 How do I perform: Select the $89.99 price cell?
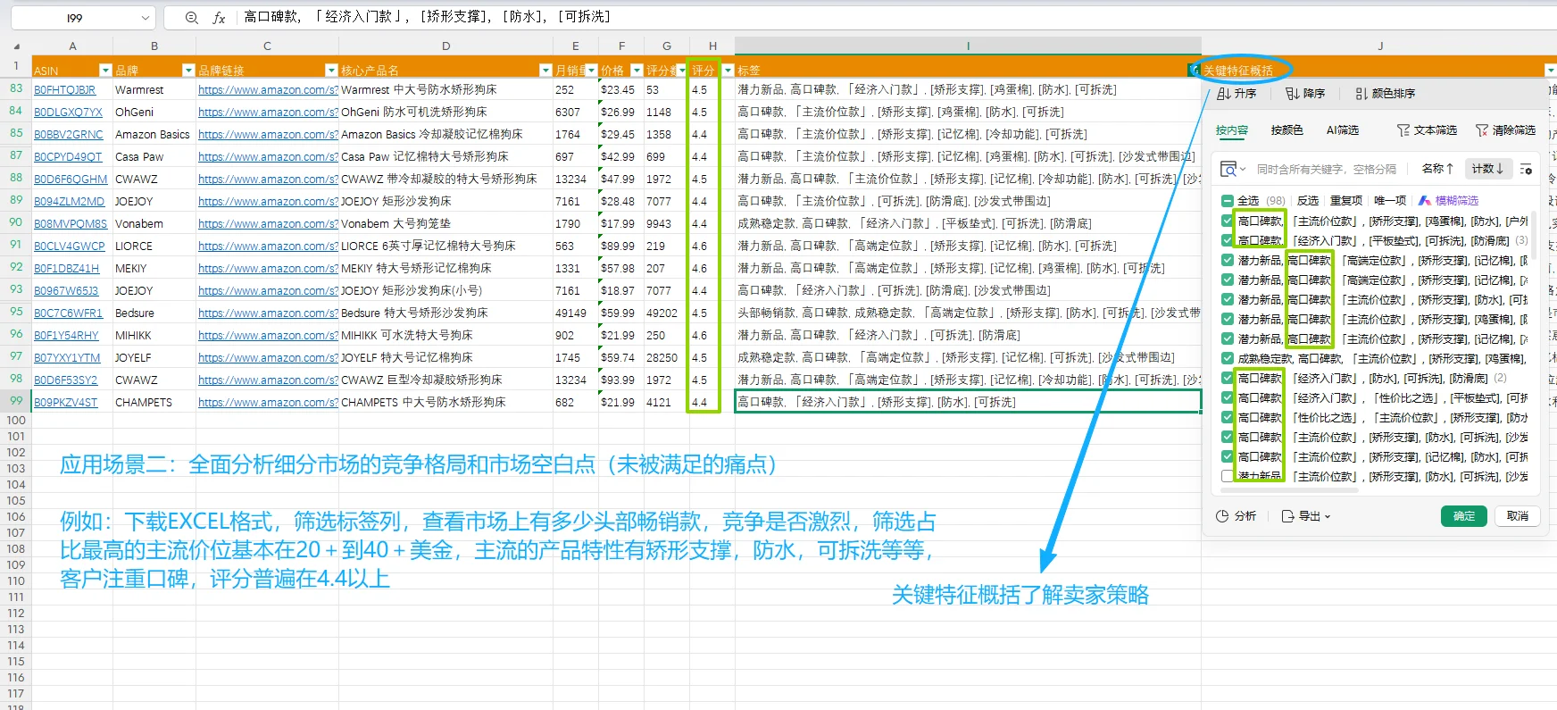[620, 246]
